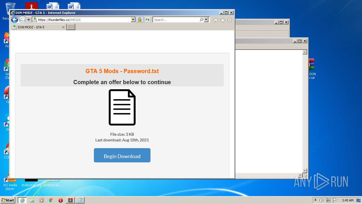
Task: Switch to the WinRAR taskbar item
Action: click(70, 200)
